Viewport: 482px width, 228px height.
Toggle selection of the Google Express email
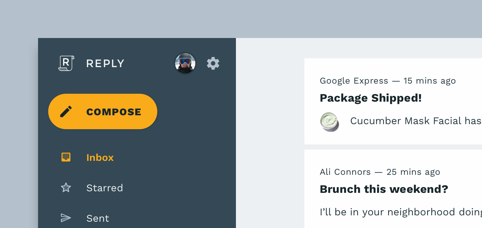(354, 81)
